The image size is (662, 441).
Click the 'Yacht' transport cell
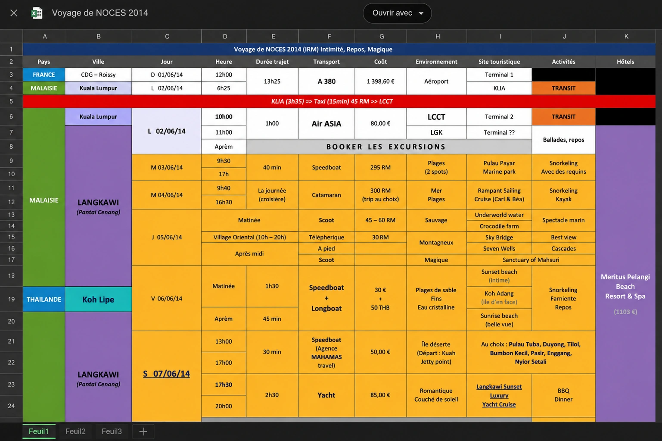pos(326,395)
